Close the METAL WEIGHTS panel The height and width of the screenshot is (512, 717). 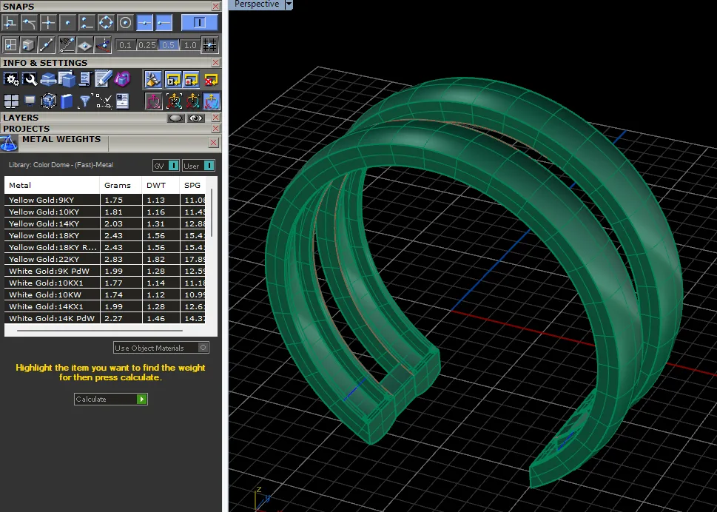pos(213,142)
